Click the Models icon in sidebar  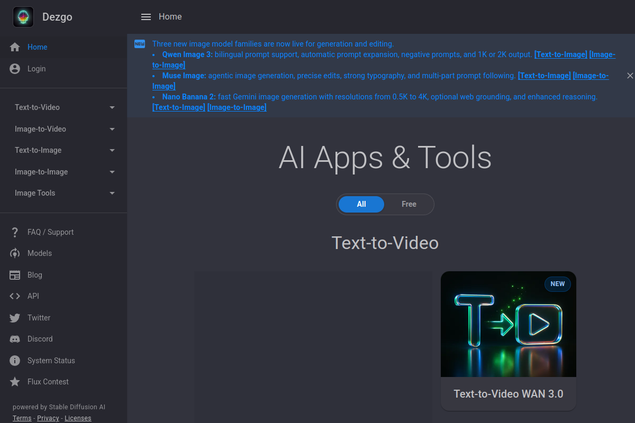click(15, 253)
